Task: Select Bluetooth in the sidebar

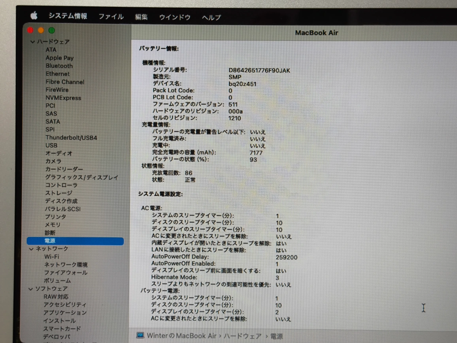Action: pyautogui.click(x=59, y=66)
